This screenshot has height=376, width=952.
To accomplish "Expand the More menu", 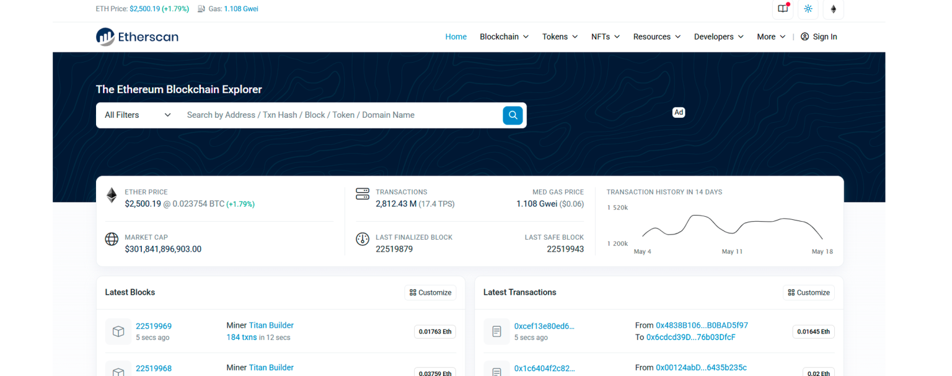I will coord(771,37).
